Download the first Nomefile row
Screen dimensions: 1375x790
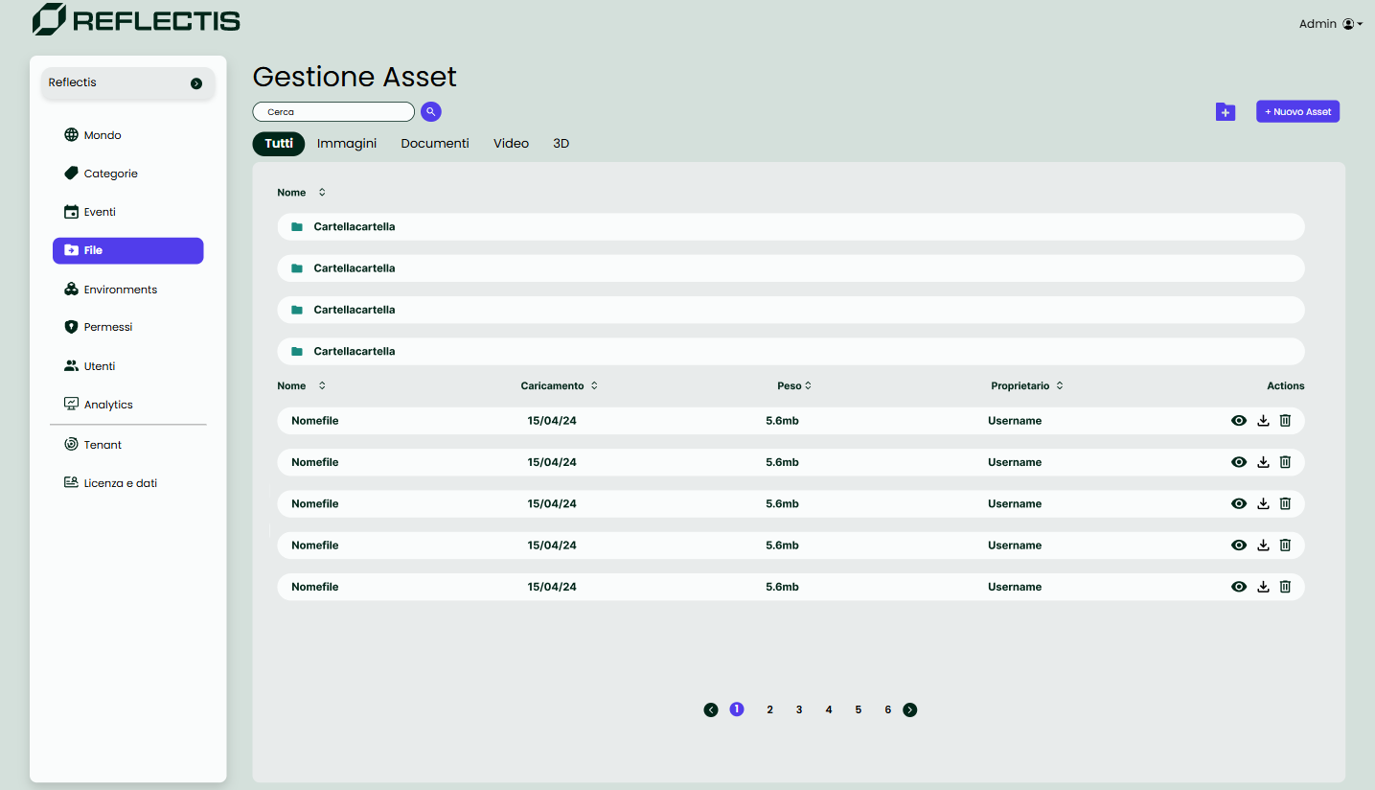(x=1263, y=421)
